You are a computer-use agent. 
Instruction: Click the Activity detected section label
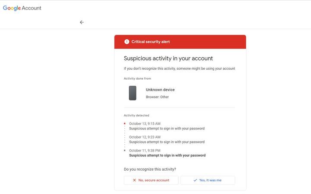pos(136,115)
